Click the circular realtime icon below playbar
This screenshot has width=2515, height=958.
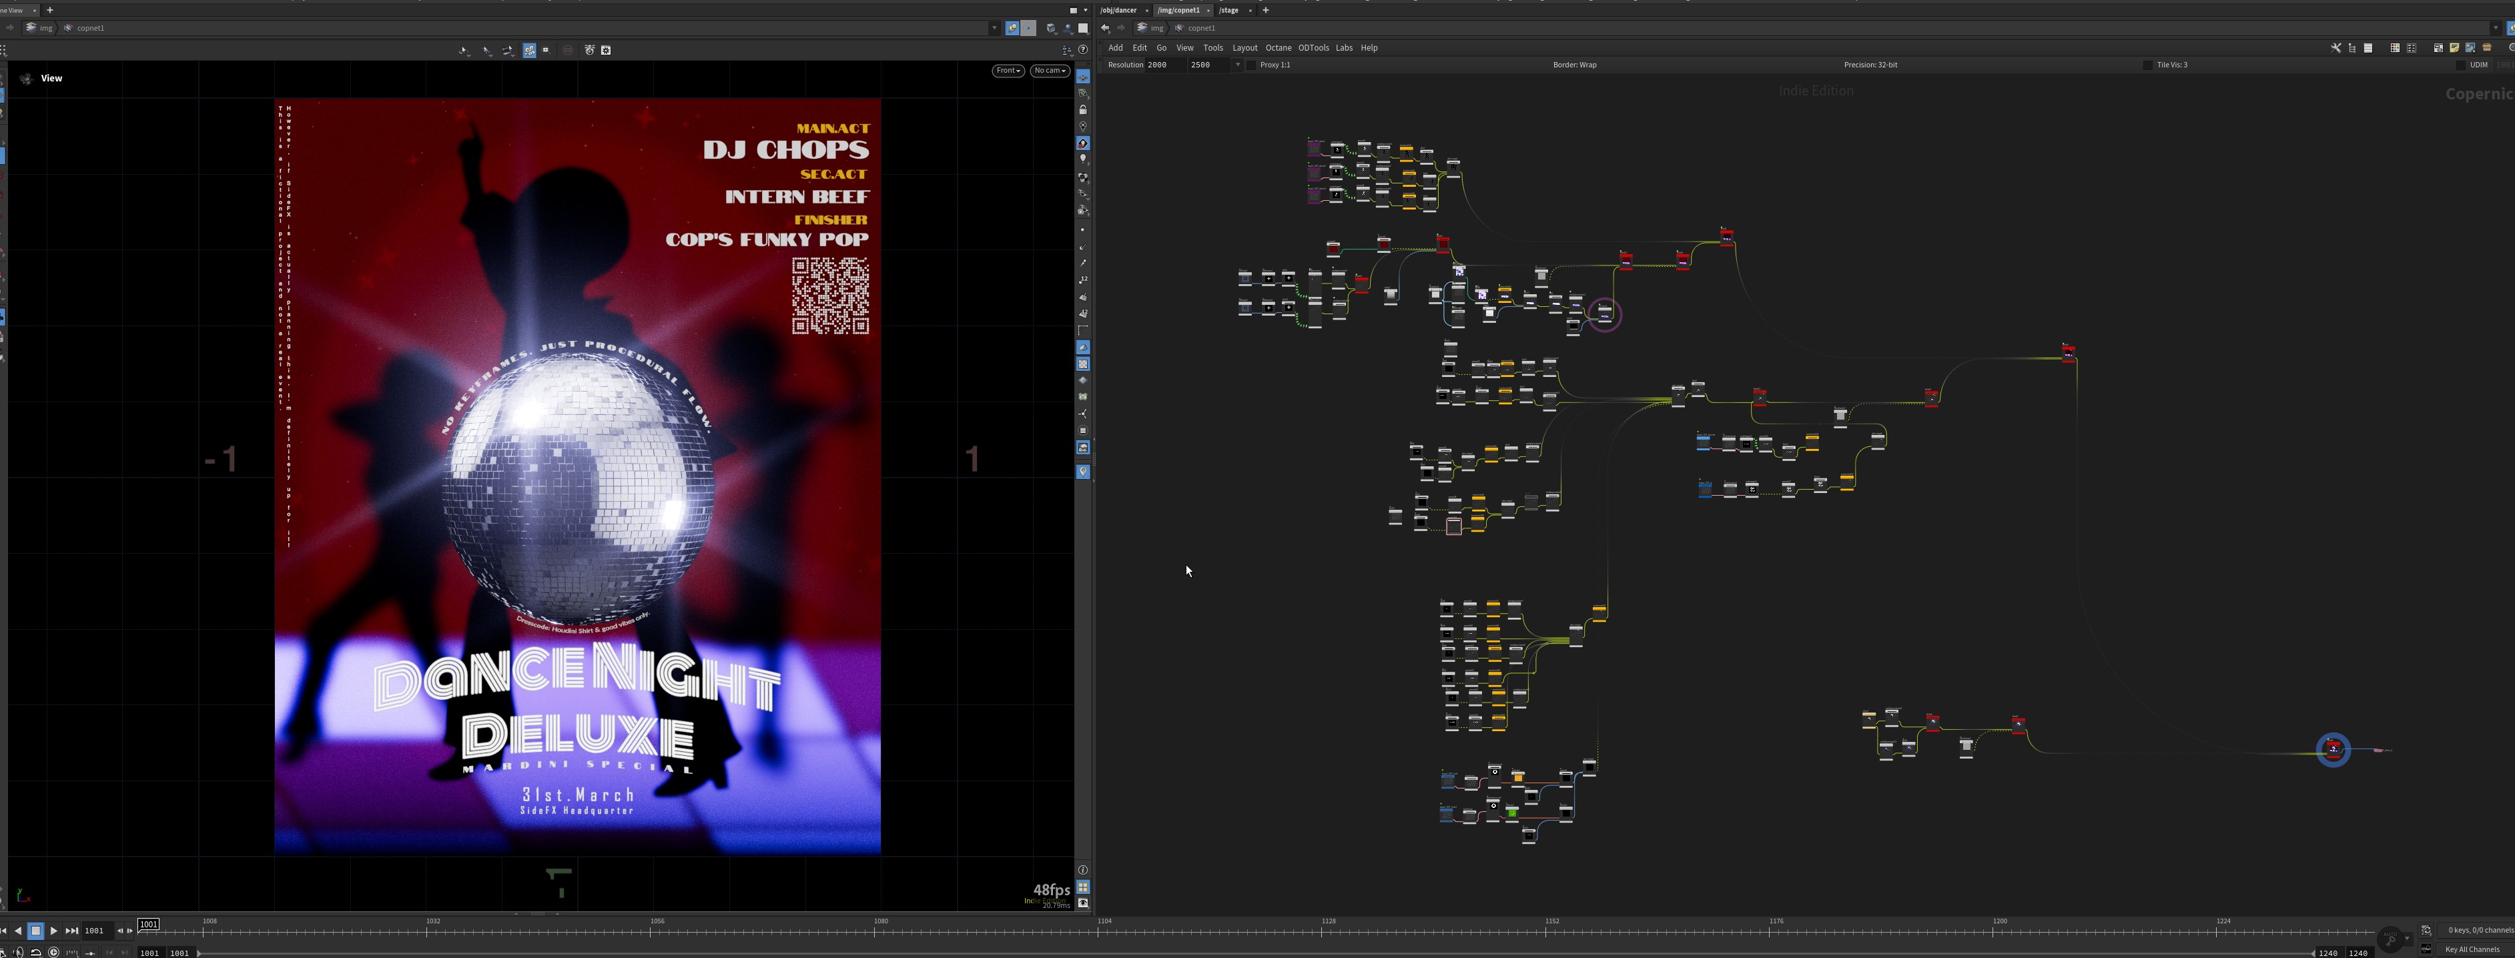point(53,952)
